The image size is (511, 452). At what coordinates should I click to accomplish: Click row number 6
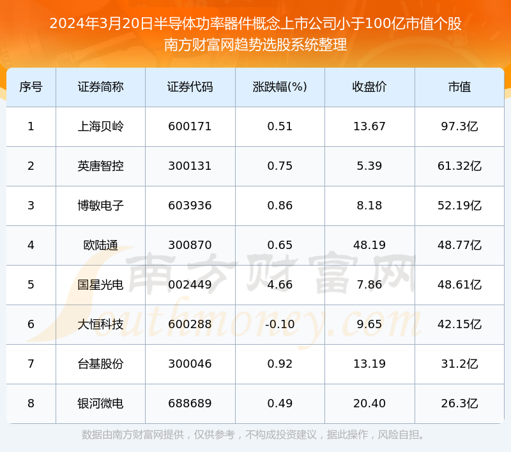[x=31, y=324]
